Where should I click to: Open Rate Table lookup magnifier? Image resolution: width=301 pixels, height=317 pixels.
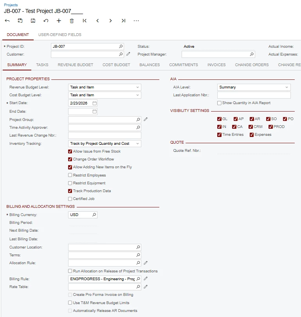[x=138, y=287]
